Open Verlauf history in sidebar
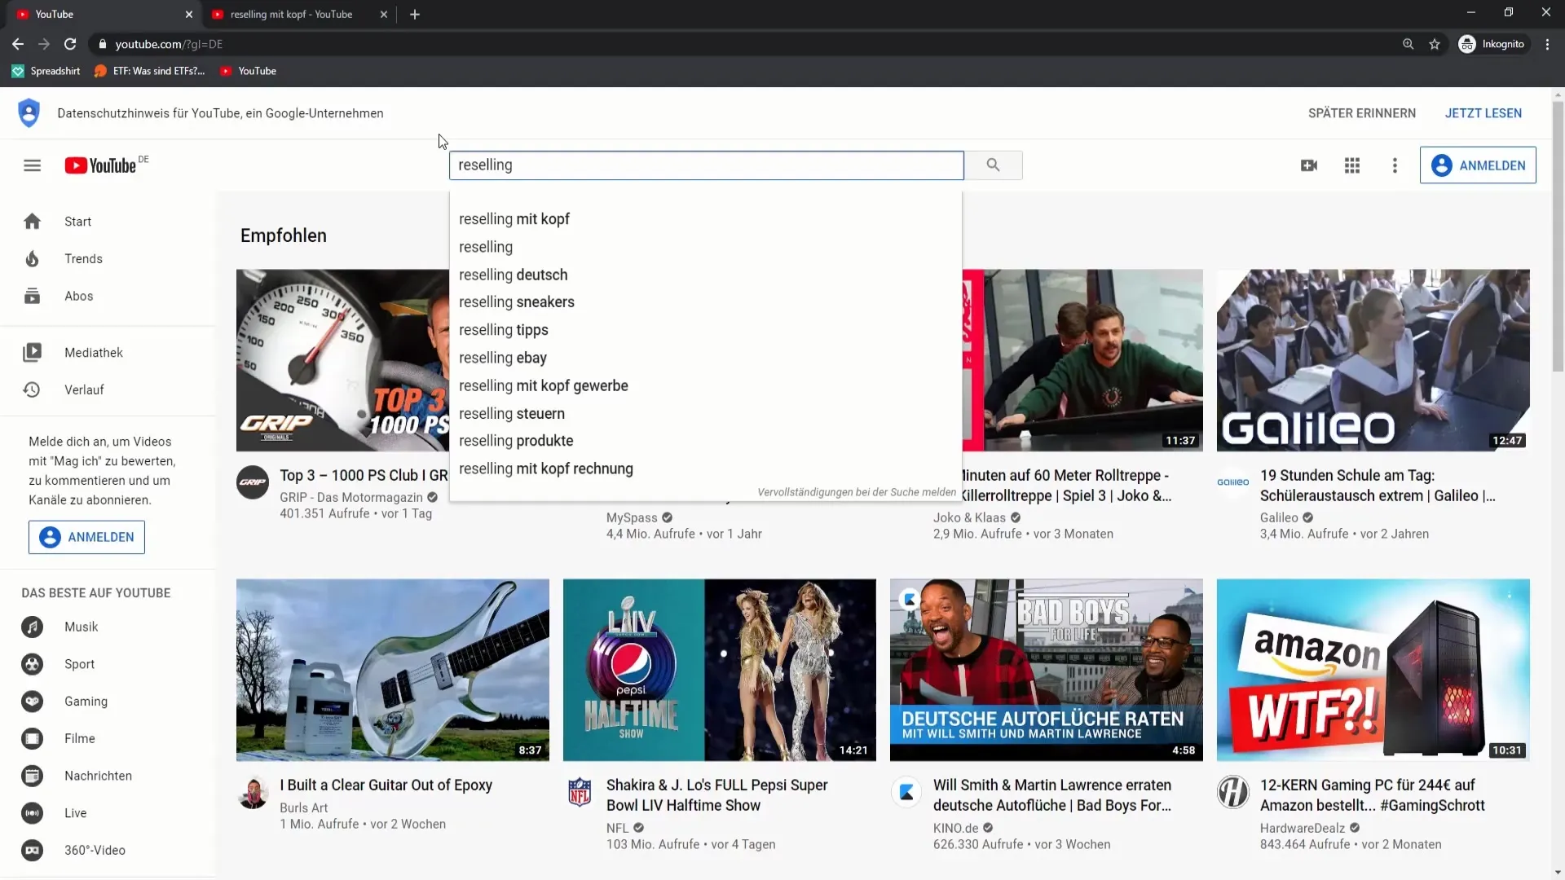 84,390
